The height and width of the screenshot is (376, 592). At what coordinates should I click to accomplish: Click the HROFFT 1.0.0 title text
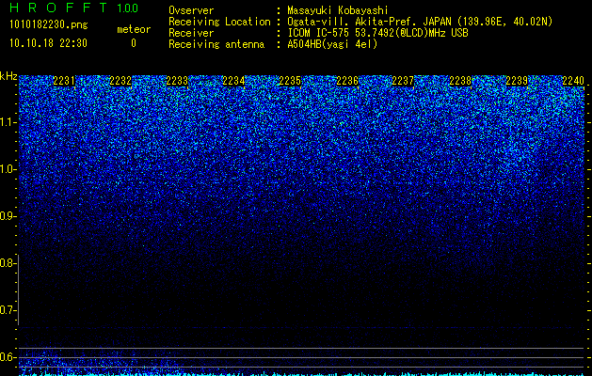(x=73, y=8)
